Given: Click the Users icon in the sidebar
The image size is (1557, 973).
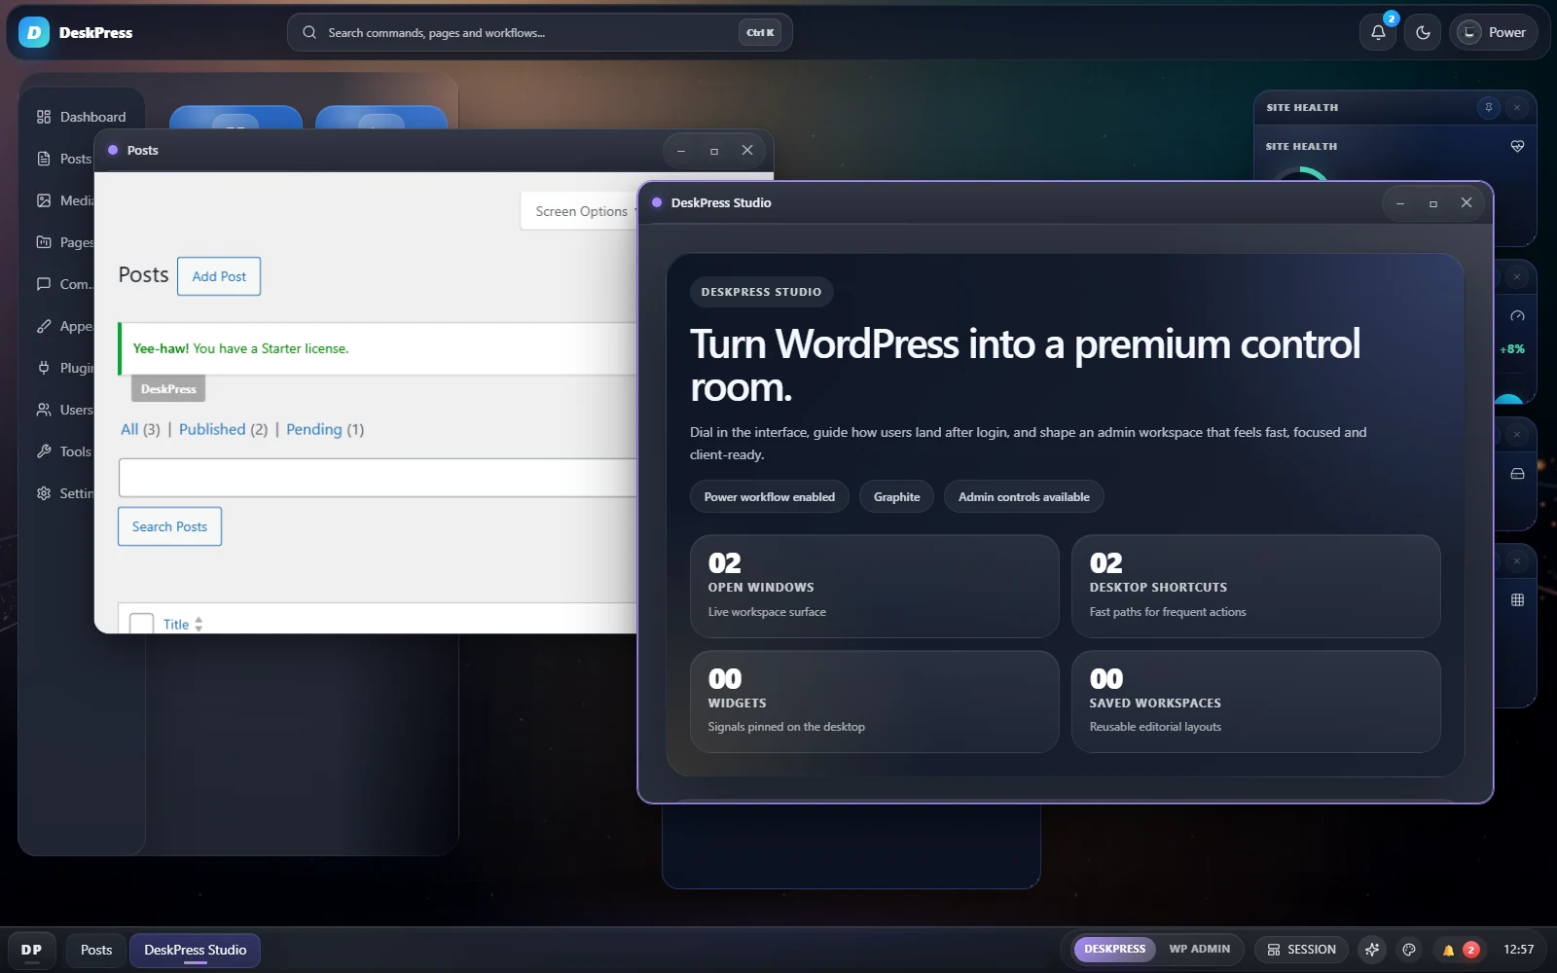Looking at the screenshot, I should click(44, 410).
